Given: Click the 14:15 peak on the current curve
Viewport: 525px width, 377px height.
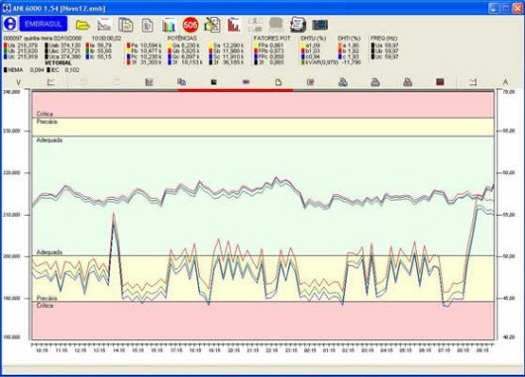Looking at the screenshot, I should (x=114, y=215).
